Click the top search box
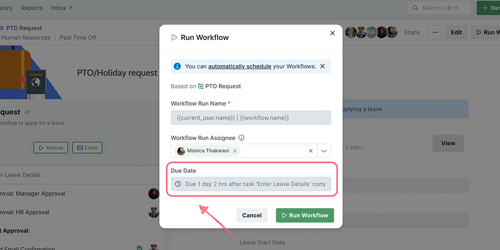Image resolution: width=500 pixels, height=250 pixels. coord(438,8)
